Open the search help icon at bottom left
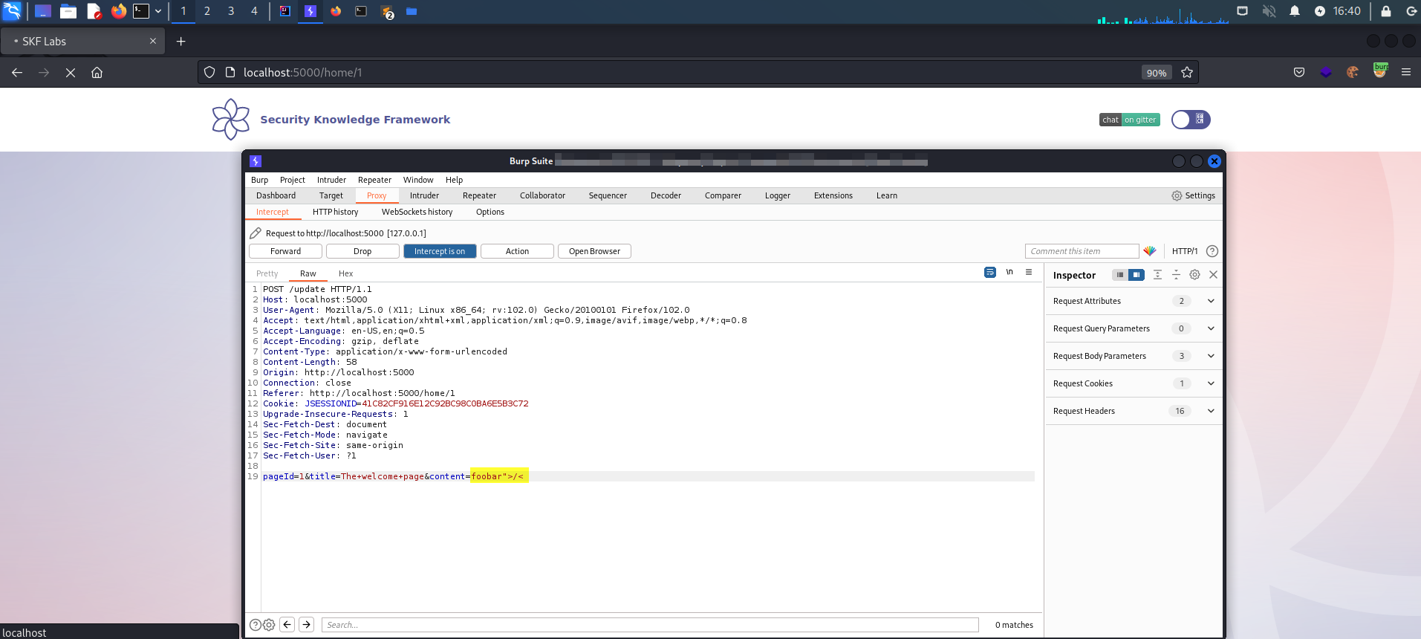 coord(256,625)
